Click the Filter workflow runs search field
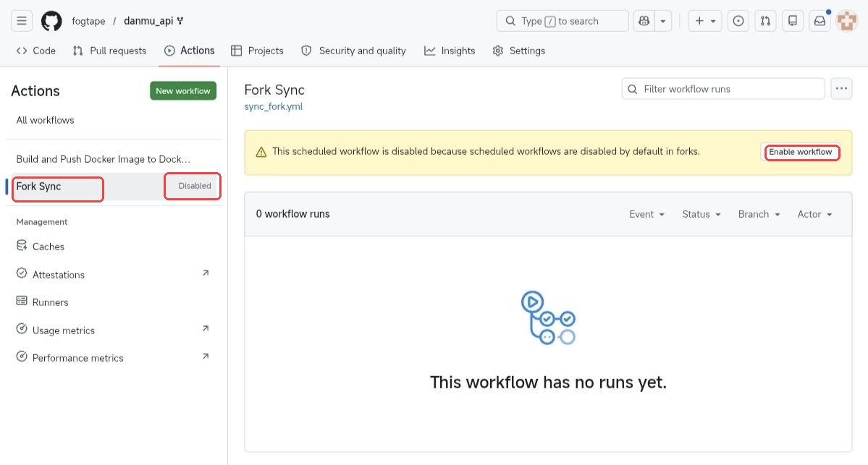Screen dimensions: 868x465 pos(722,88)
